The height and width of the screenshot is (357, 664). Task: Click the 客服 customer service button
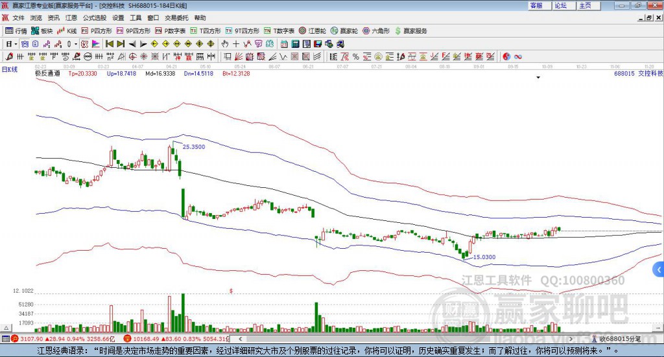[x=540, y=5]
